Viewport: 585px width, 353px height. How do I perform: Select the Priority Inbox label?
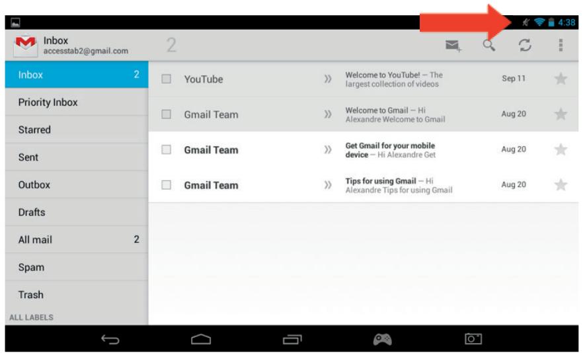pyautogui.click(x=77, y=102)
